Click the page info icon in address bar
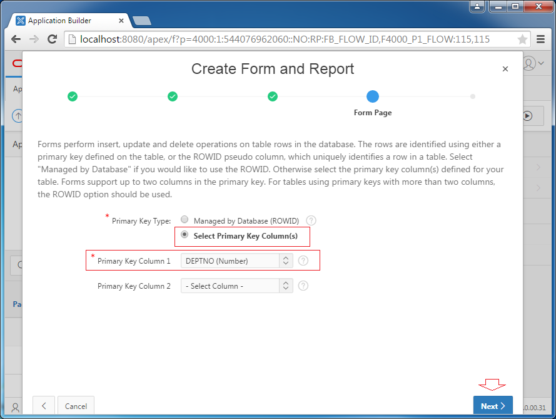The height and width of the screenshot is (419, 556). 72,39
